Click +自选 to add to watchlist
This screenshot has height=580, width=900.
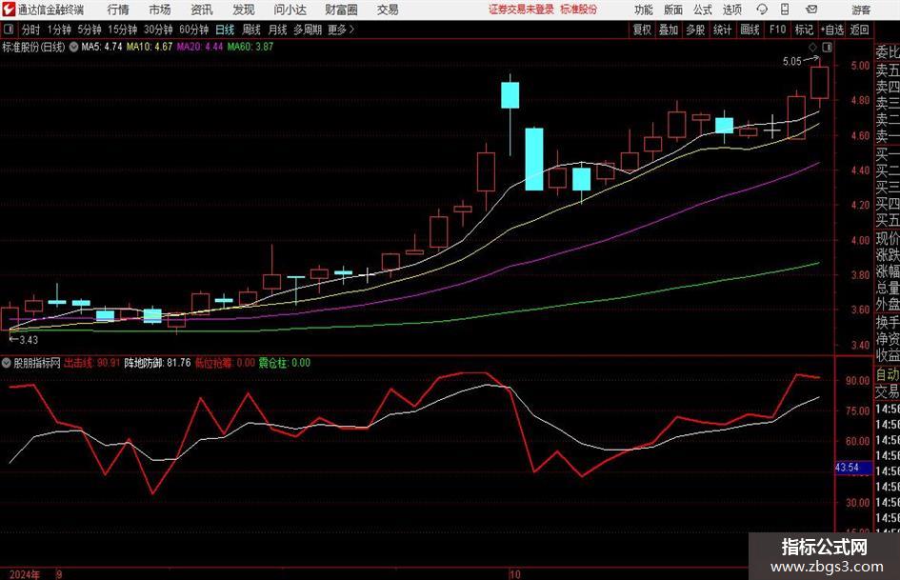(831, 30)
